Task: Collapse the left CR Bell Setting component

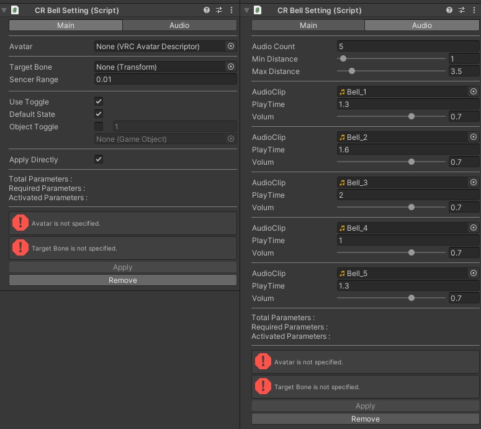Action: (4, 11)
